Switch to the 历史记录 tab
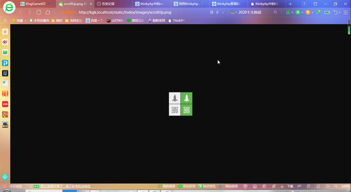 click(108, 4)
